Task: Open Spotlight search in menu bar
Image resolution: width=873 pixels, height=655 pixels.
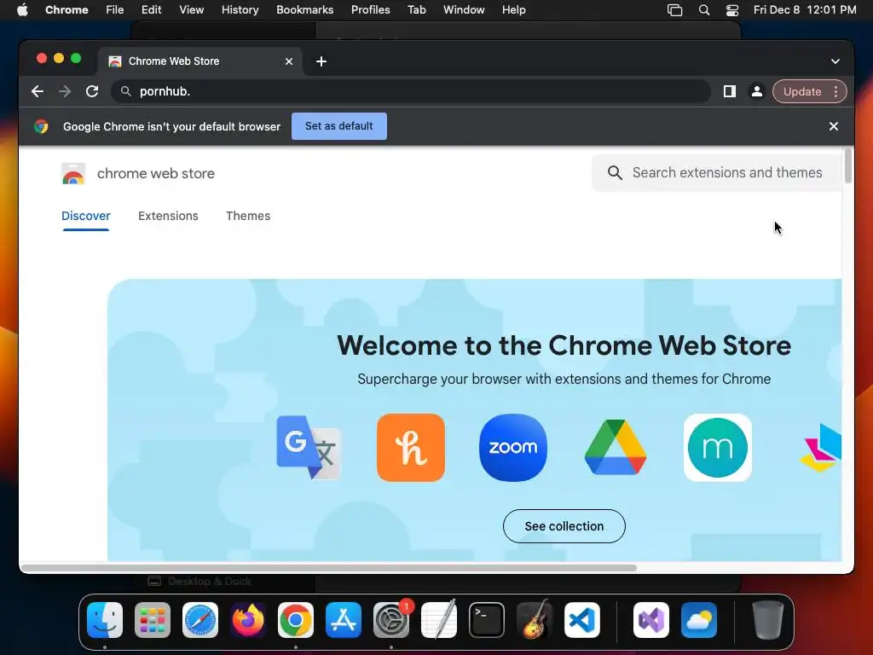Action: (704, 10)
